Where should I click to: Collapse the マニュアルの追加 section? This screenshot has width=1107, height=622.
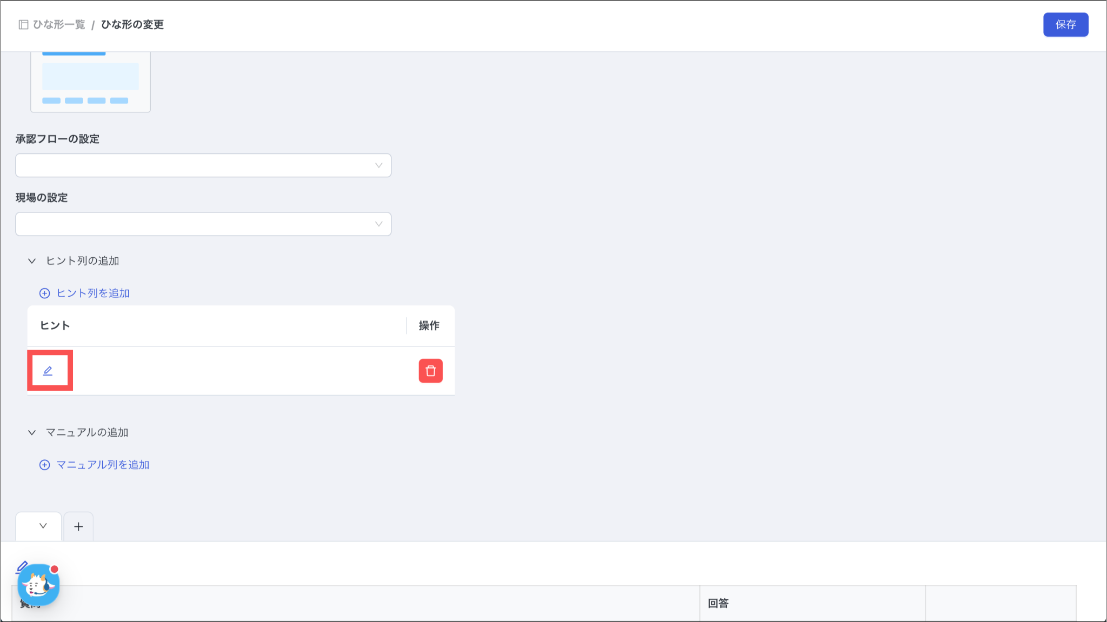pos(32,433)
